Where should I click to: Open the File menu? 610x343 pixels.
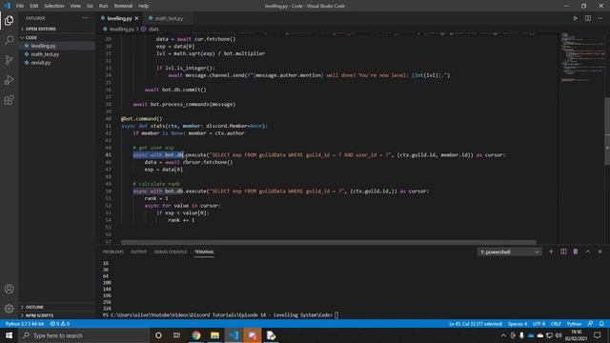[x=20, y=6]
